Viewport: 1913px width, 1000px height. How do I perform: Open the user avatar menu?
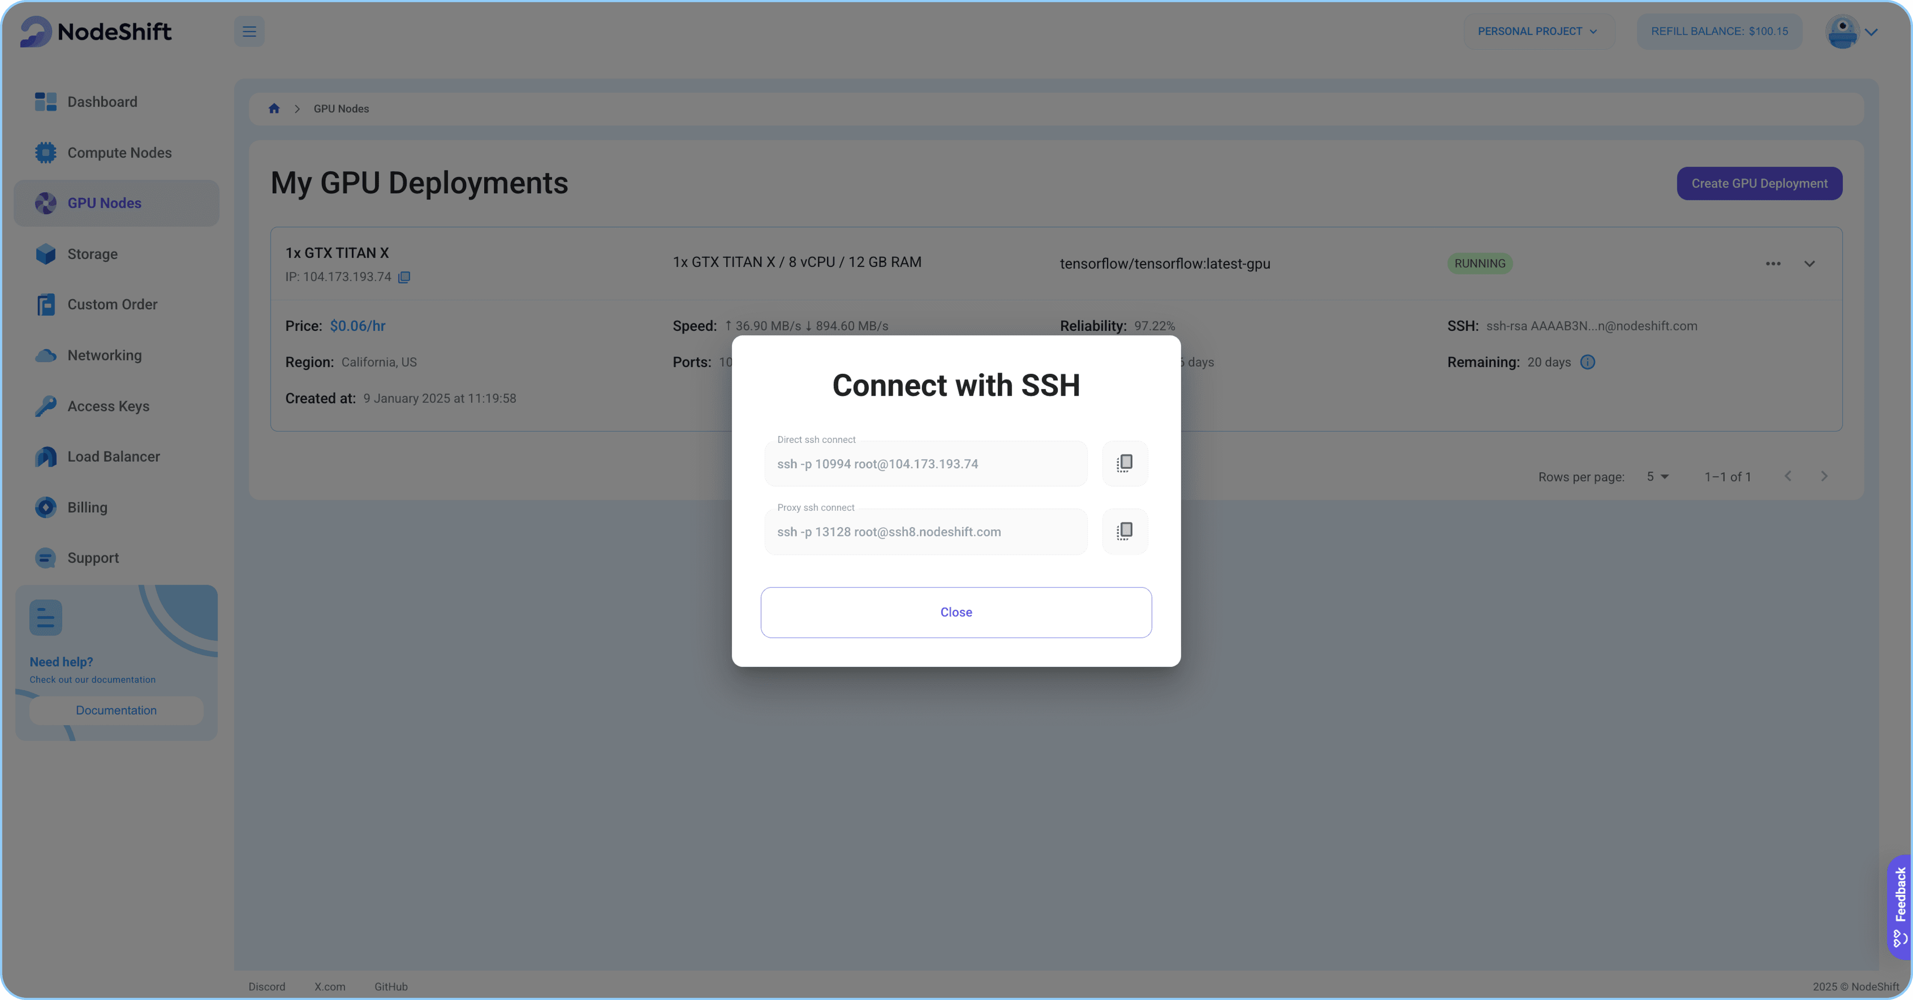coord(1842,31)
